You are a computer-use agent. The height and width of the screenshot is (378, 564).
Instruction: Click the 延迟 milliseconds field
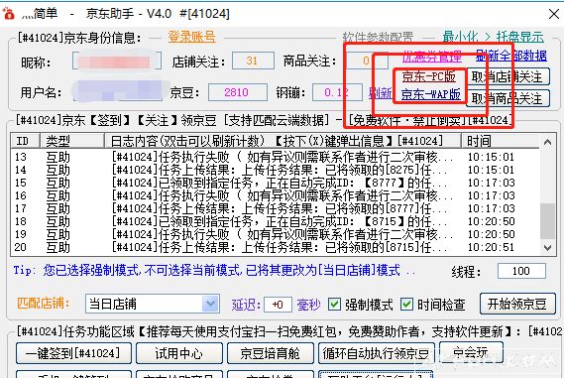[x=278, y=305]
